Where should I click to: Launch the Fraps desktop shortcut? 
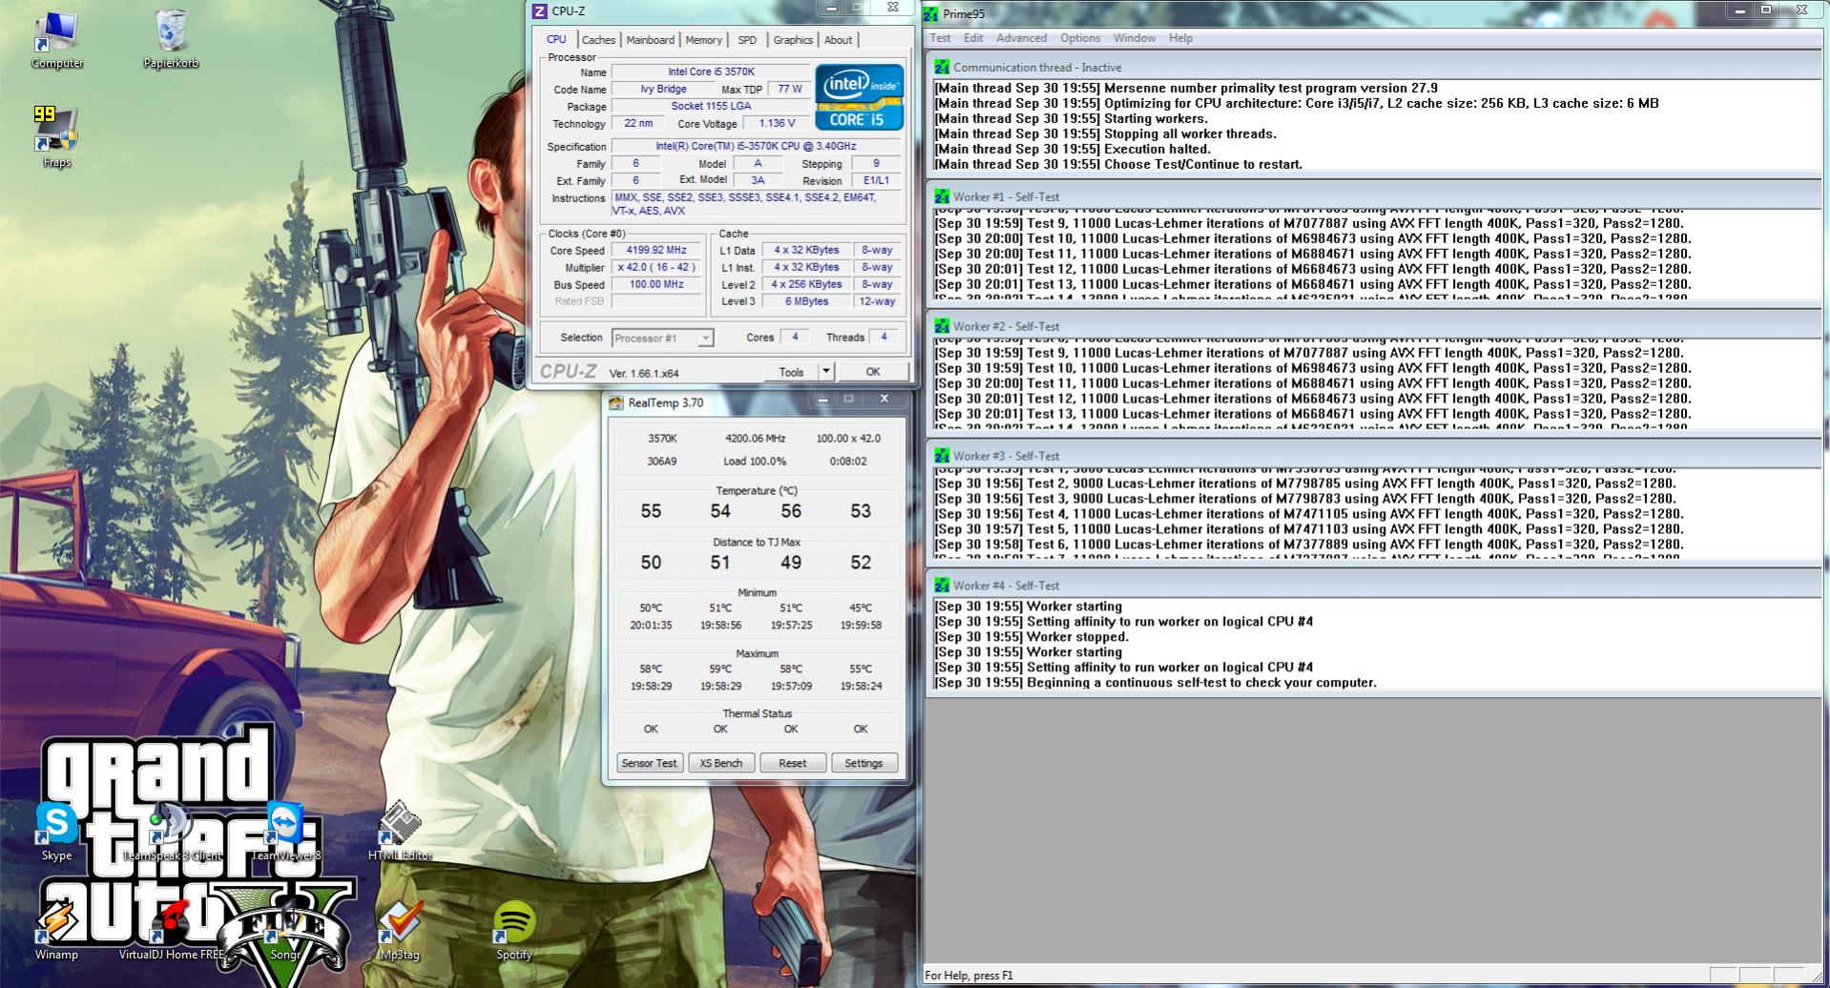tap(56, 136)
